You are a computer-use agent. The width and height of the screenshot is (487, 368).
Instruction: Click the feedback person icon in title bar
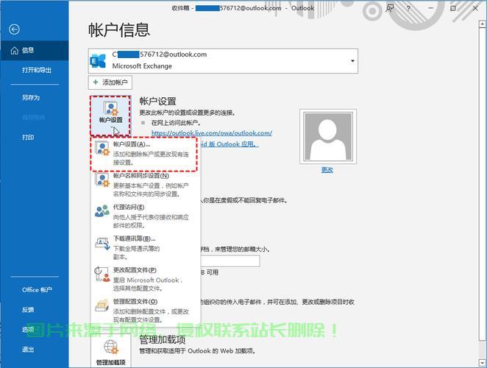(389, 8)
